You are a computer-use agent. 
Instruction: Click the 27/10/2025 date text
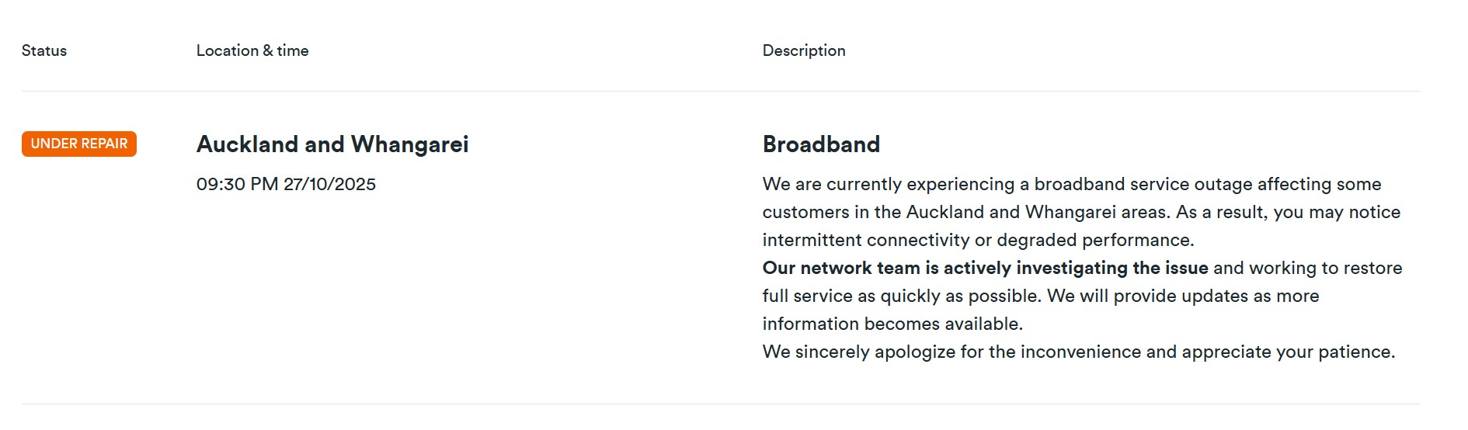(x=329, y=185)
